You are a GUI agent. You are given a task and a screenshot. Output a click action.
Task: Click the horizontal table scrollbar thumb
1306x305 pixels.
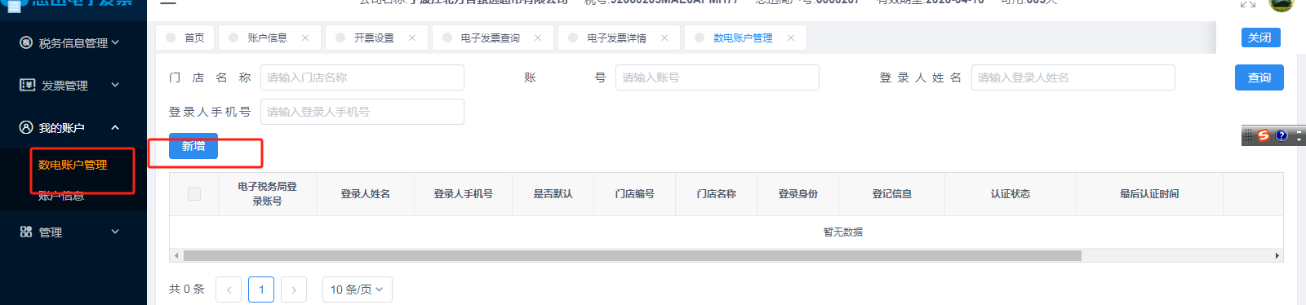(x=633, y=255)
